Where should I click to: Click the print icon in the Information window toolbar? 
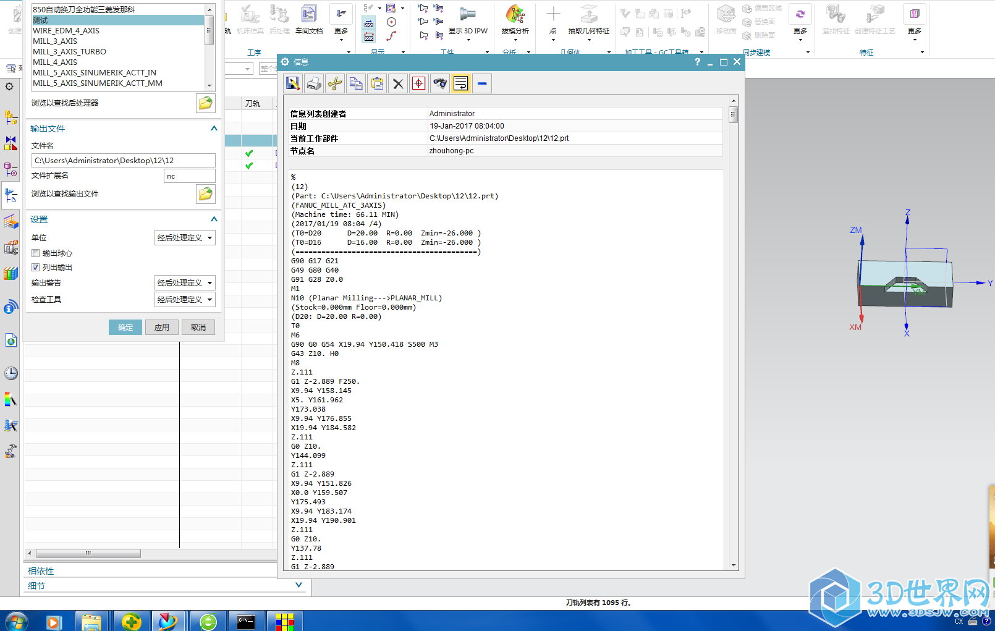(314, 83)
